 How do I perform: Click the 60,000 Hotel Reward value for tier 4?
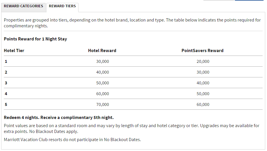click(102, 94)
